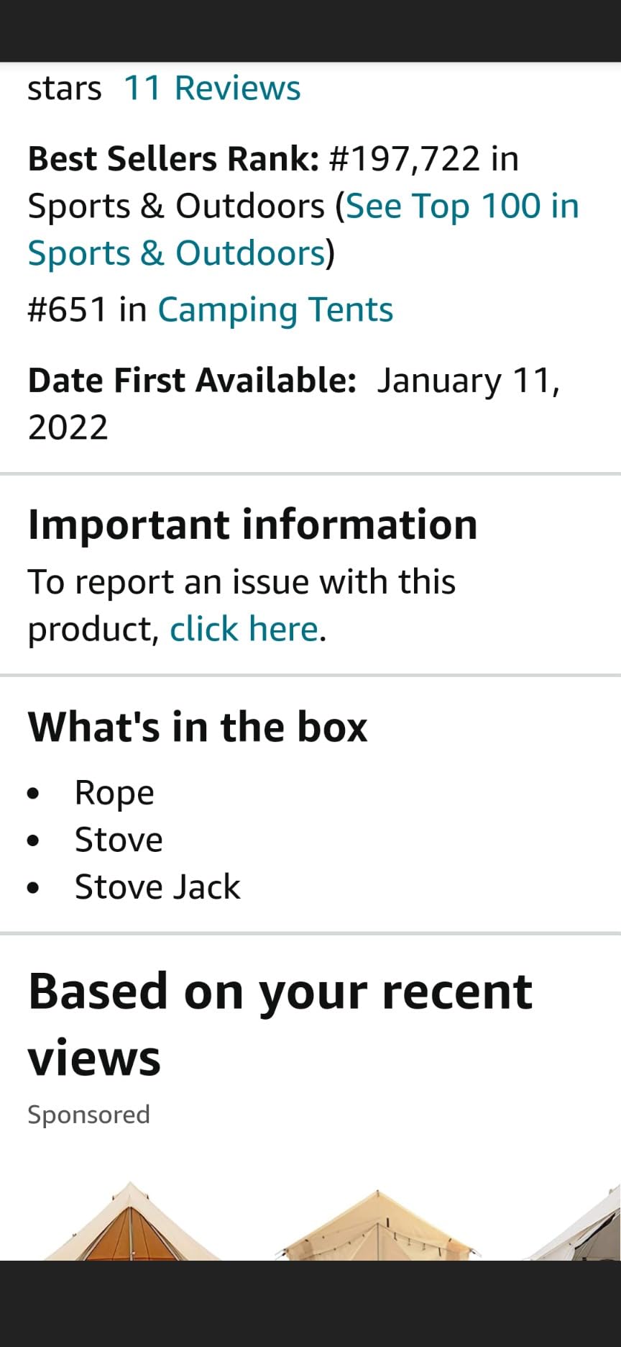Tap the Based on your recent views heading
This screenshot has height=1347, width=621.
point(280,1023)
